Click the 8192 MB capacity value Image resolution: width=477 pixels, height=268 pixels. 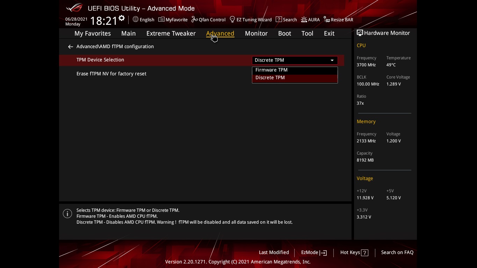(365, 160)
